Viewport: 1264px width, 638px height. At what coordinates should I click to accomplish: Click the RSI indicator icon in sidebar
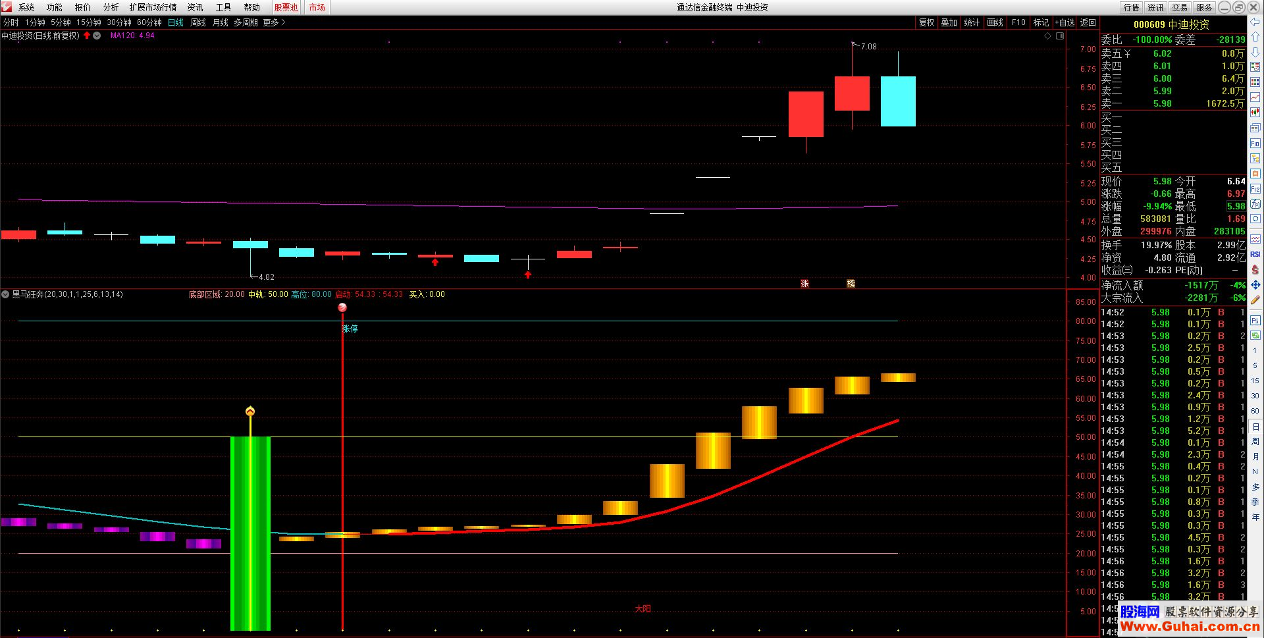click(x=1255, y=253)
